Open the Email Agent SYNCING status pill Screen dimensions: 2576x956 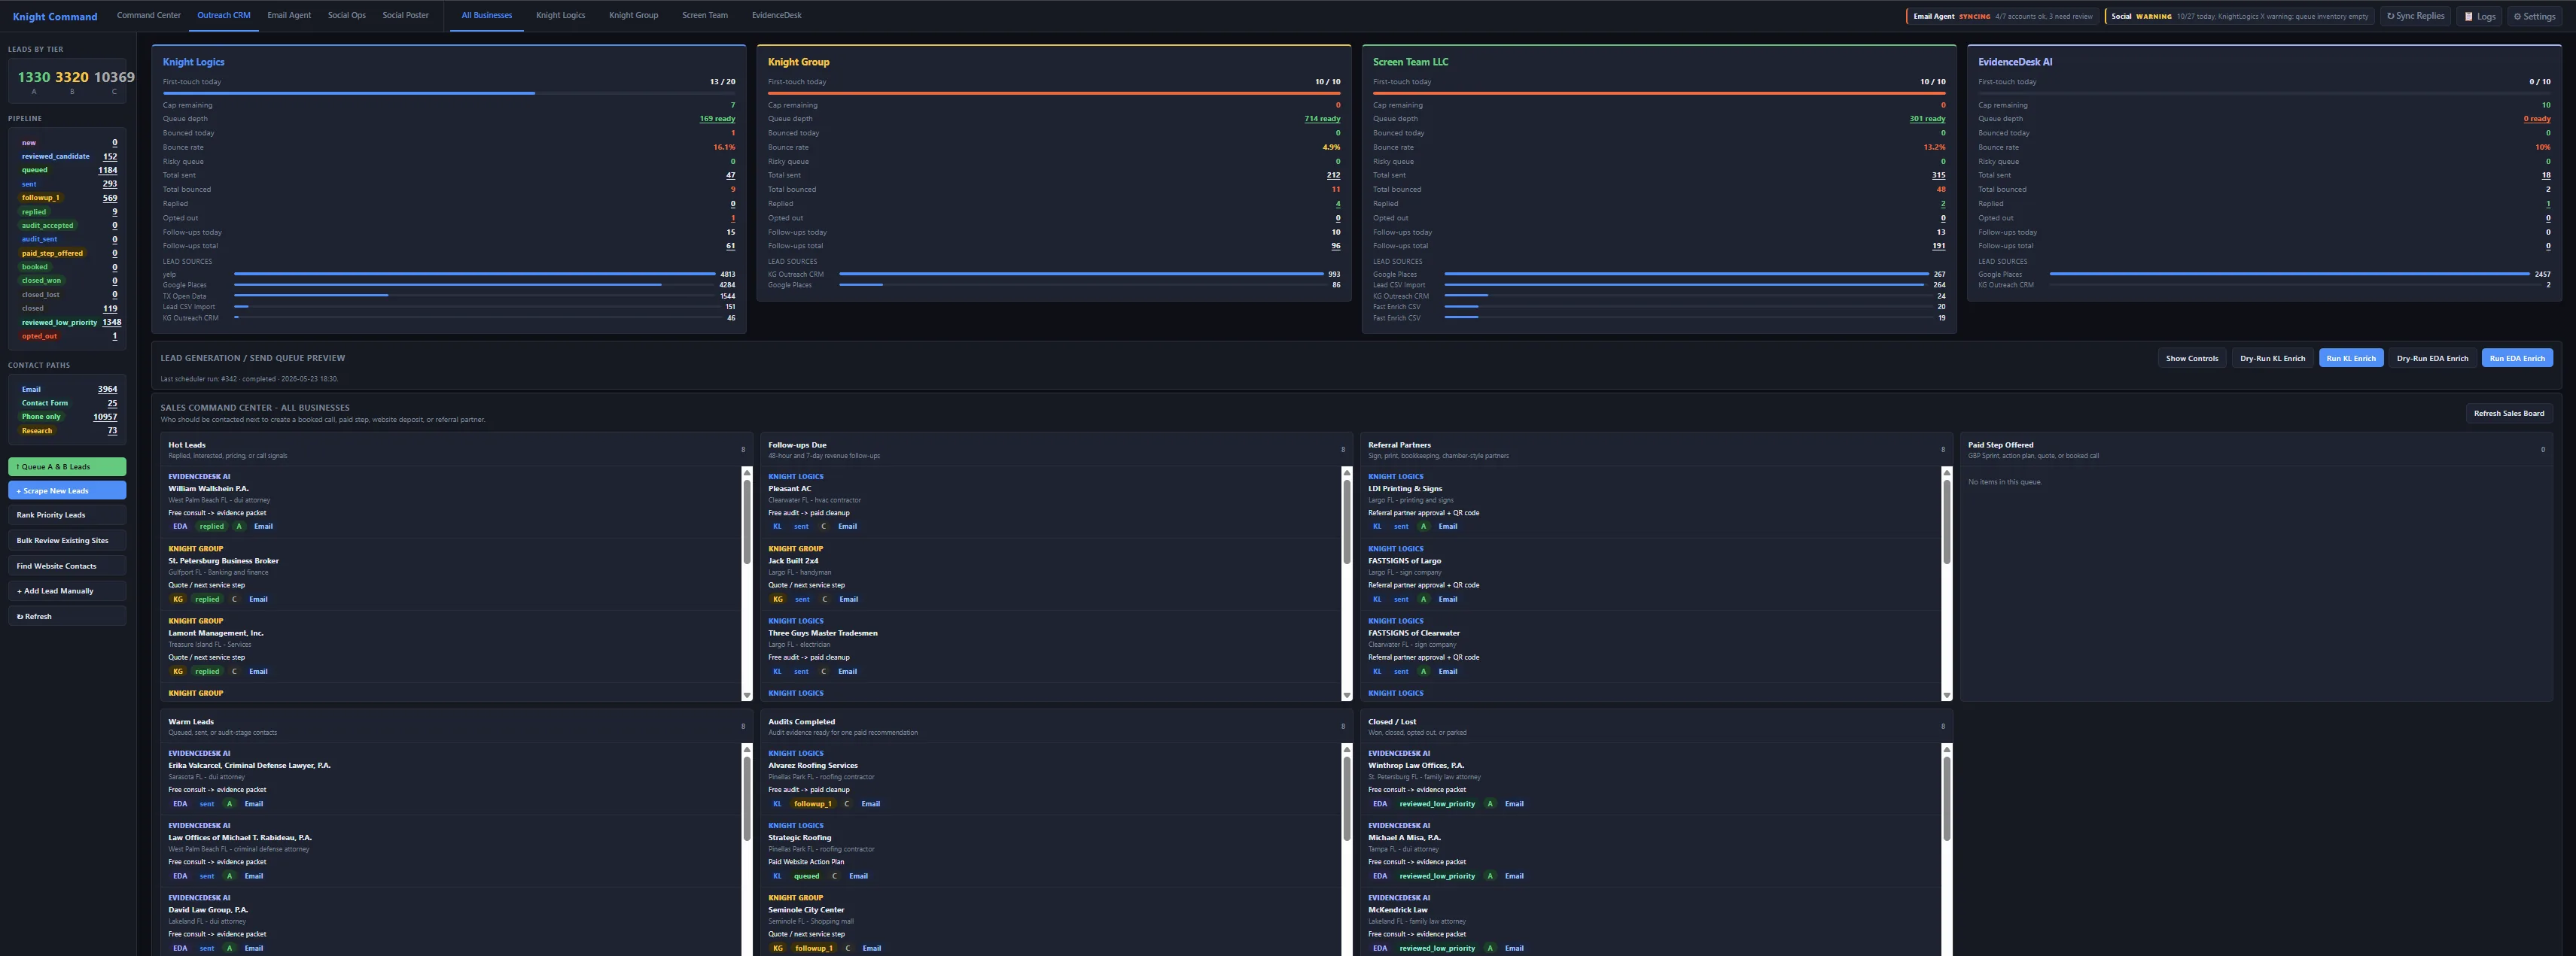click(2002, 16)
